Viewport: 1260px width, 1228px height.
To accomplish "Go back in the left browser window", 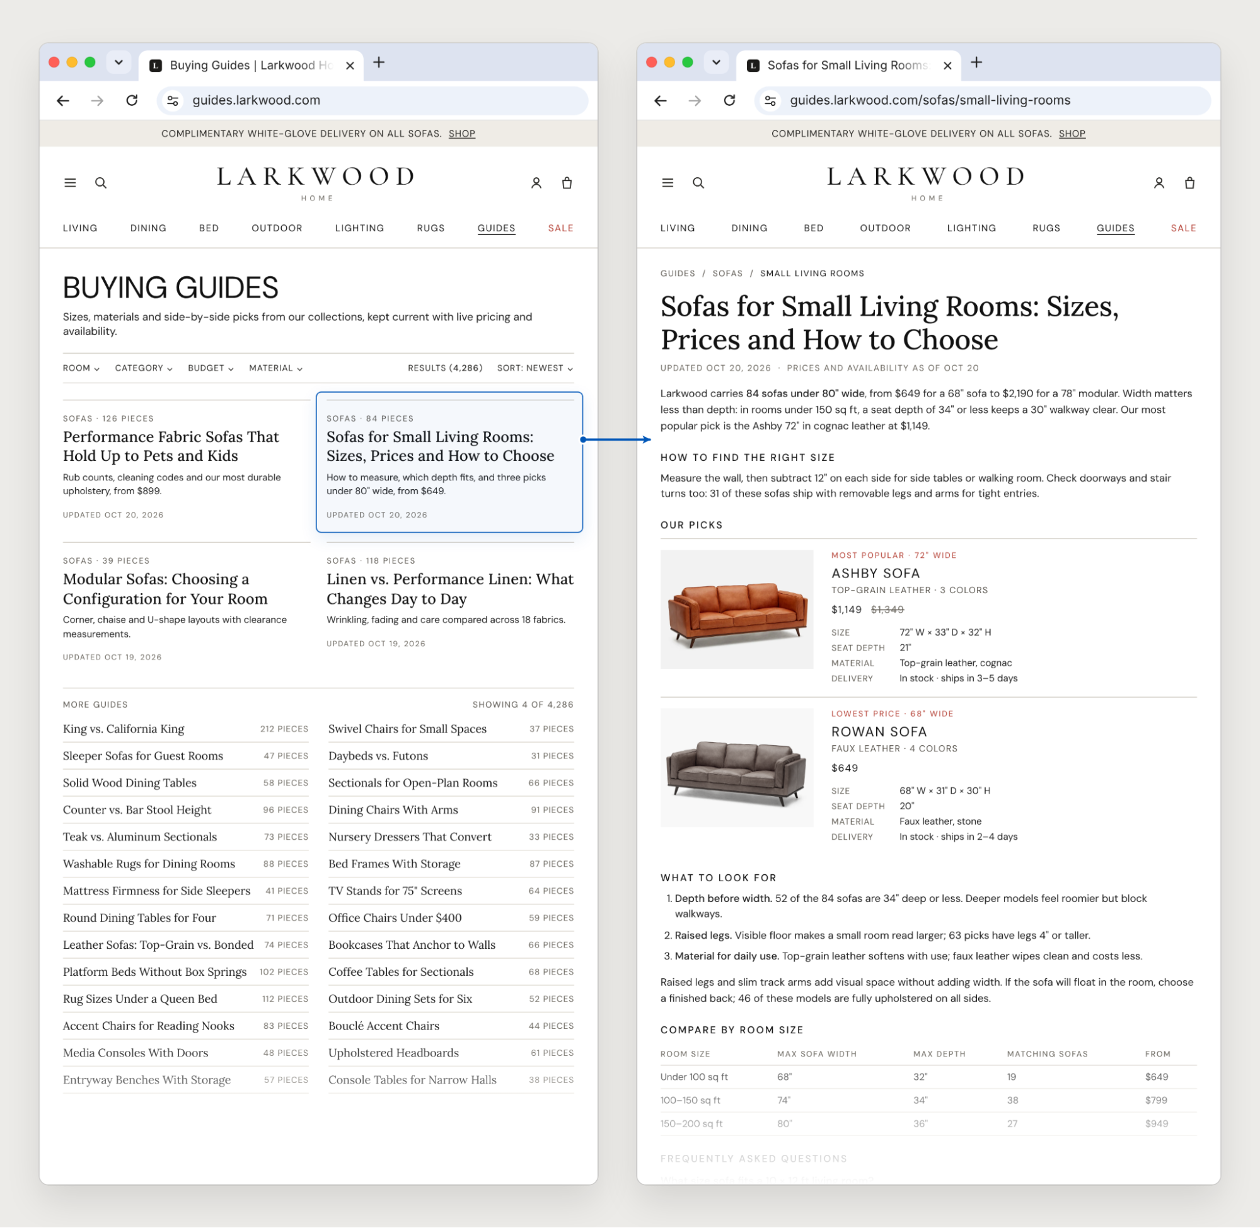I will tap(63, 101).
